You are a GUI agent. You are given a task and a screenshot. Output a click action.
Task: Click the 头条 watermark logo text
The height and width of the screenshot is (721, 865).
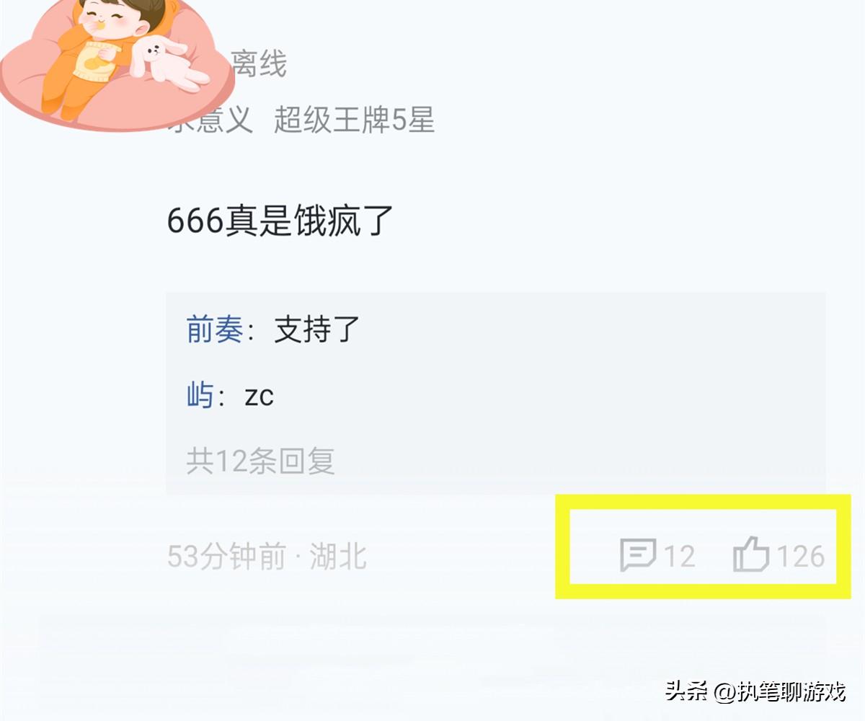click(688, 691)
